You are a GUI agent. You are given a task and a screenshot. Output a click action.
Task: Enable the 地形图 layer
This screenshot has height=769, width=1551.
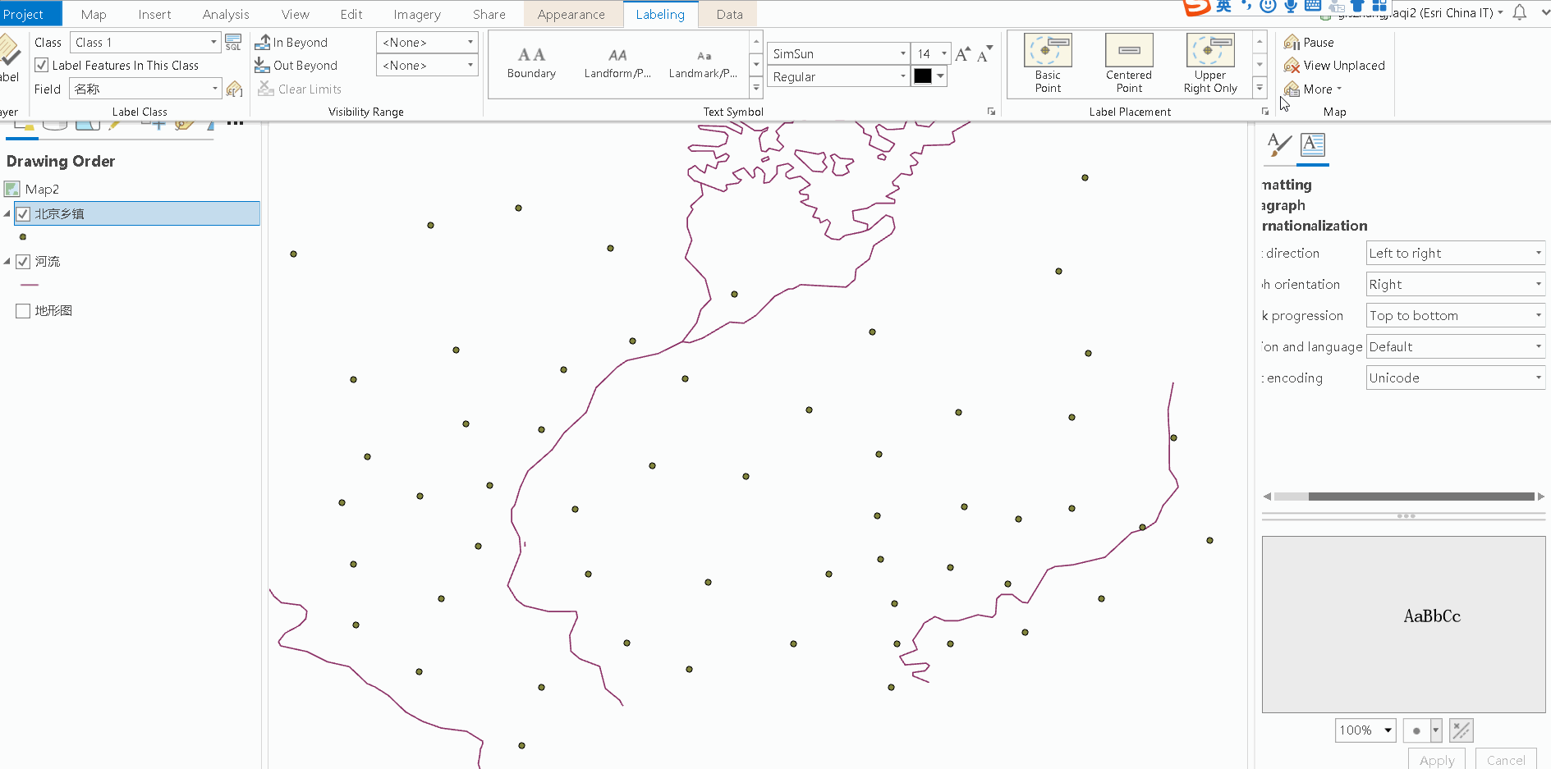22,310
